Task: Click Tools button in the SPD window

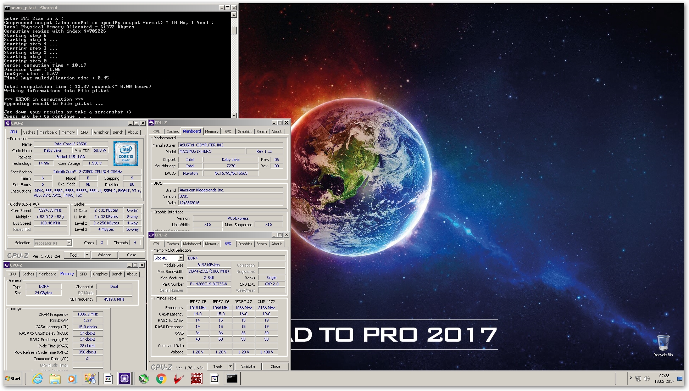Action: (218, 367)
